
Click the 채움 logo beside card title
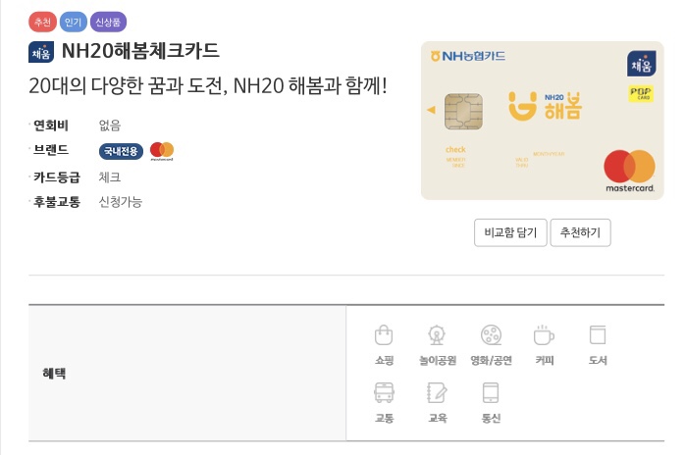pyautogui.click(x=41, y=52)
